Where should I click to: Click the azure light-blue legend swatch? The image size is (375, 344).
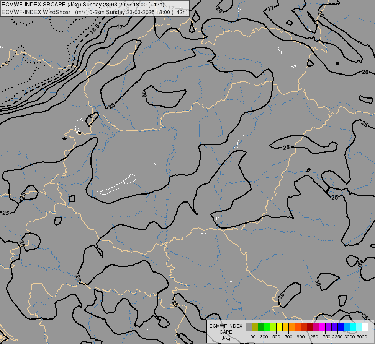click(347, 327)
